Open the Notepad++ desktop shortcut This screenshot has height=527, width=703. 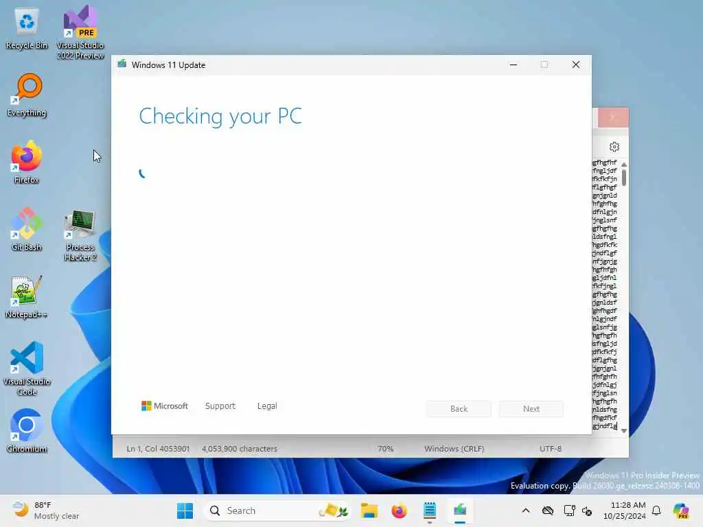click(27, 296)
